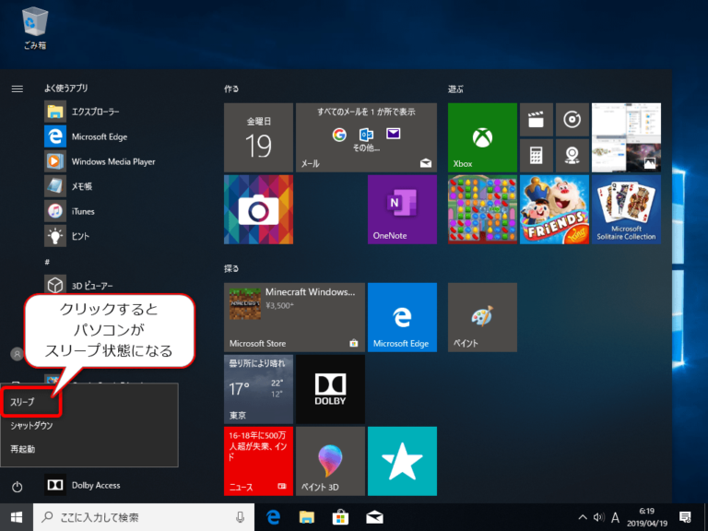
Task: Open 3D ビューアー app
Action: tap(78, 286)
